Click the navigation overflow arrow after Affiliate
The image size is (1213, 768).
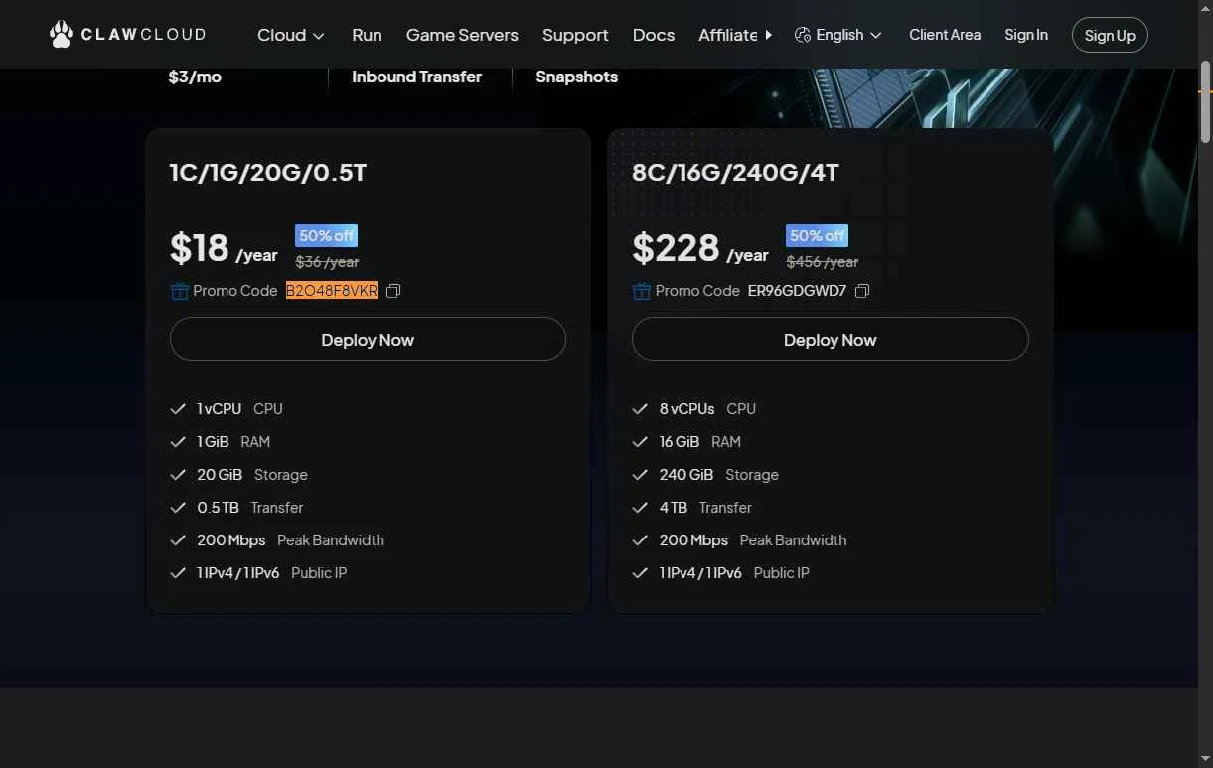768,35
